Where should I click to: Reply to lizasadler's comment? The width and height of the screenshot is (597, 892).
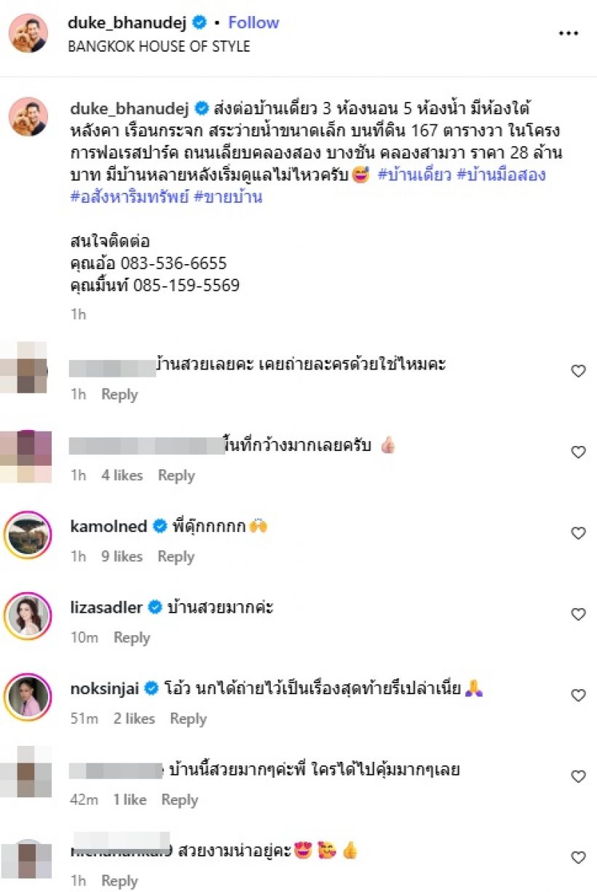[132, 638]
